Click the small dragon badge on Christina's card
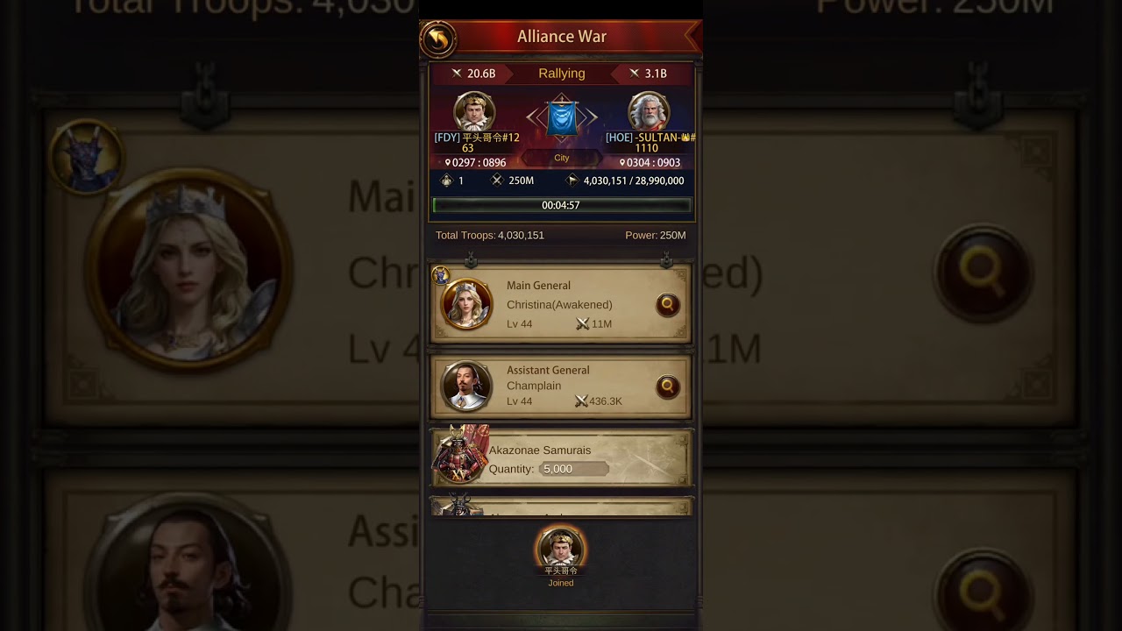 point(441,275)
